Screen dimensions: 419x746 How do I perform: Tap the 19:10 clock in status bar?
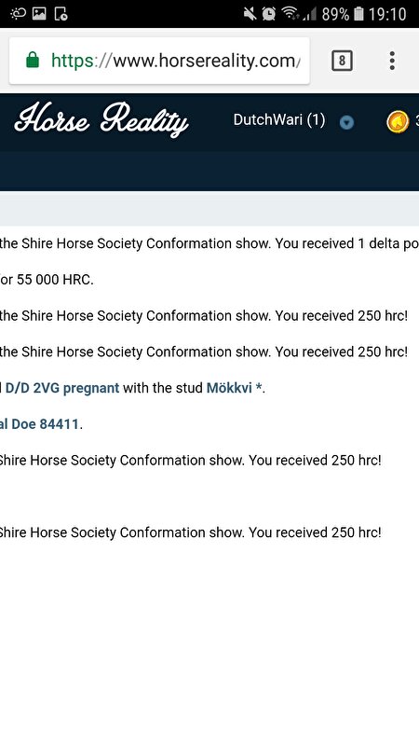[387, 14]
